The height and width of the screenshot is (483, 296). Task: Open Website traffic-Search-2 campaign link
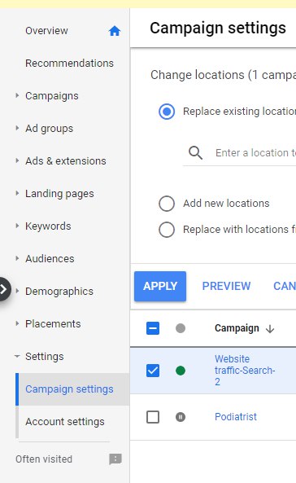coord(245,371)
